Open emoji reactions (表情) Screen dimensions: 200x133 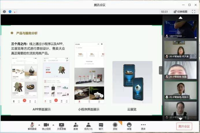(x=129, y=125)
